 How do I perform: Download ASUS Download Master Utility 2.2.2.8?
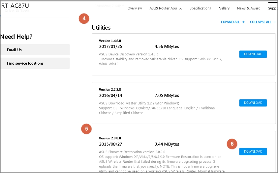[x=253, y=103]
